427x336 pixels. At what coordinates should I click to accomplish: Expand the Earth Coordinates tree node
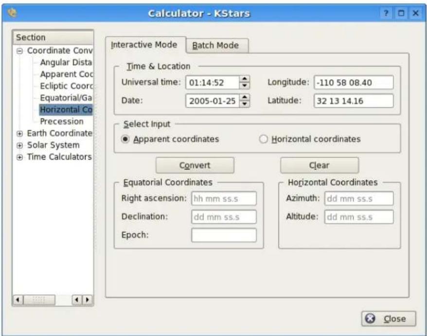point(19,134)
